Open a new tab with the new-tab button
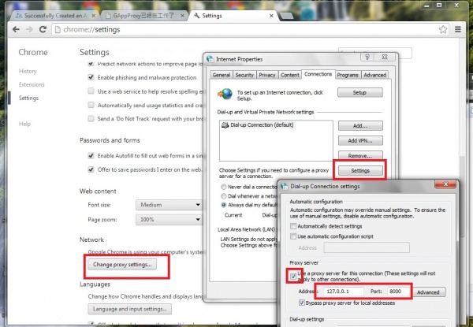 pos(286,16)
